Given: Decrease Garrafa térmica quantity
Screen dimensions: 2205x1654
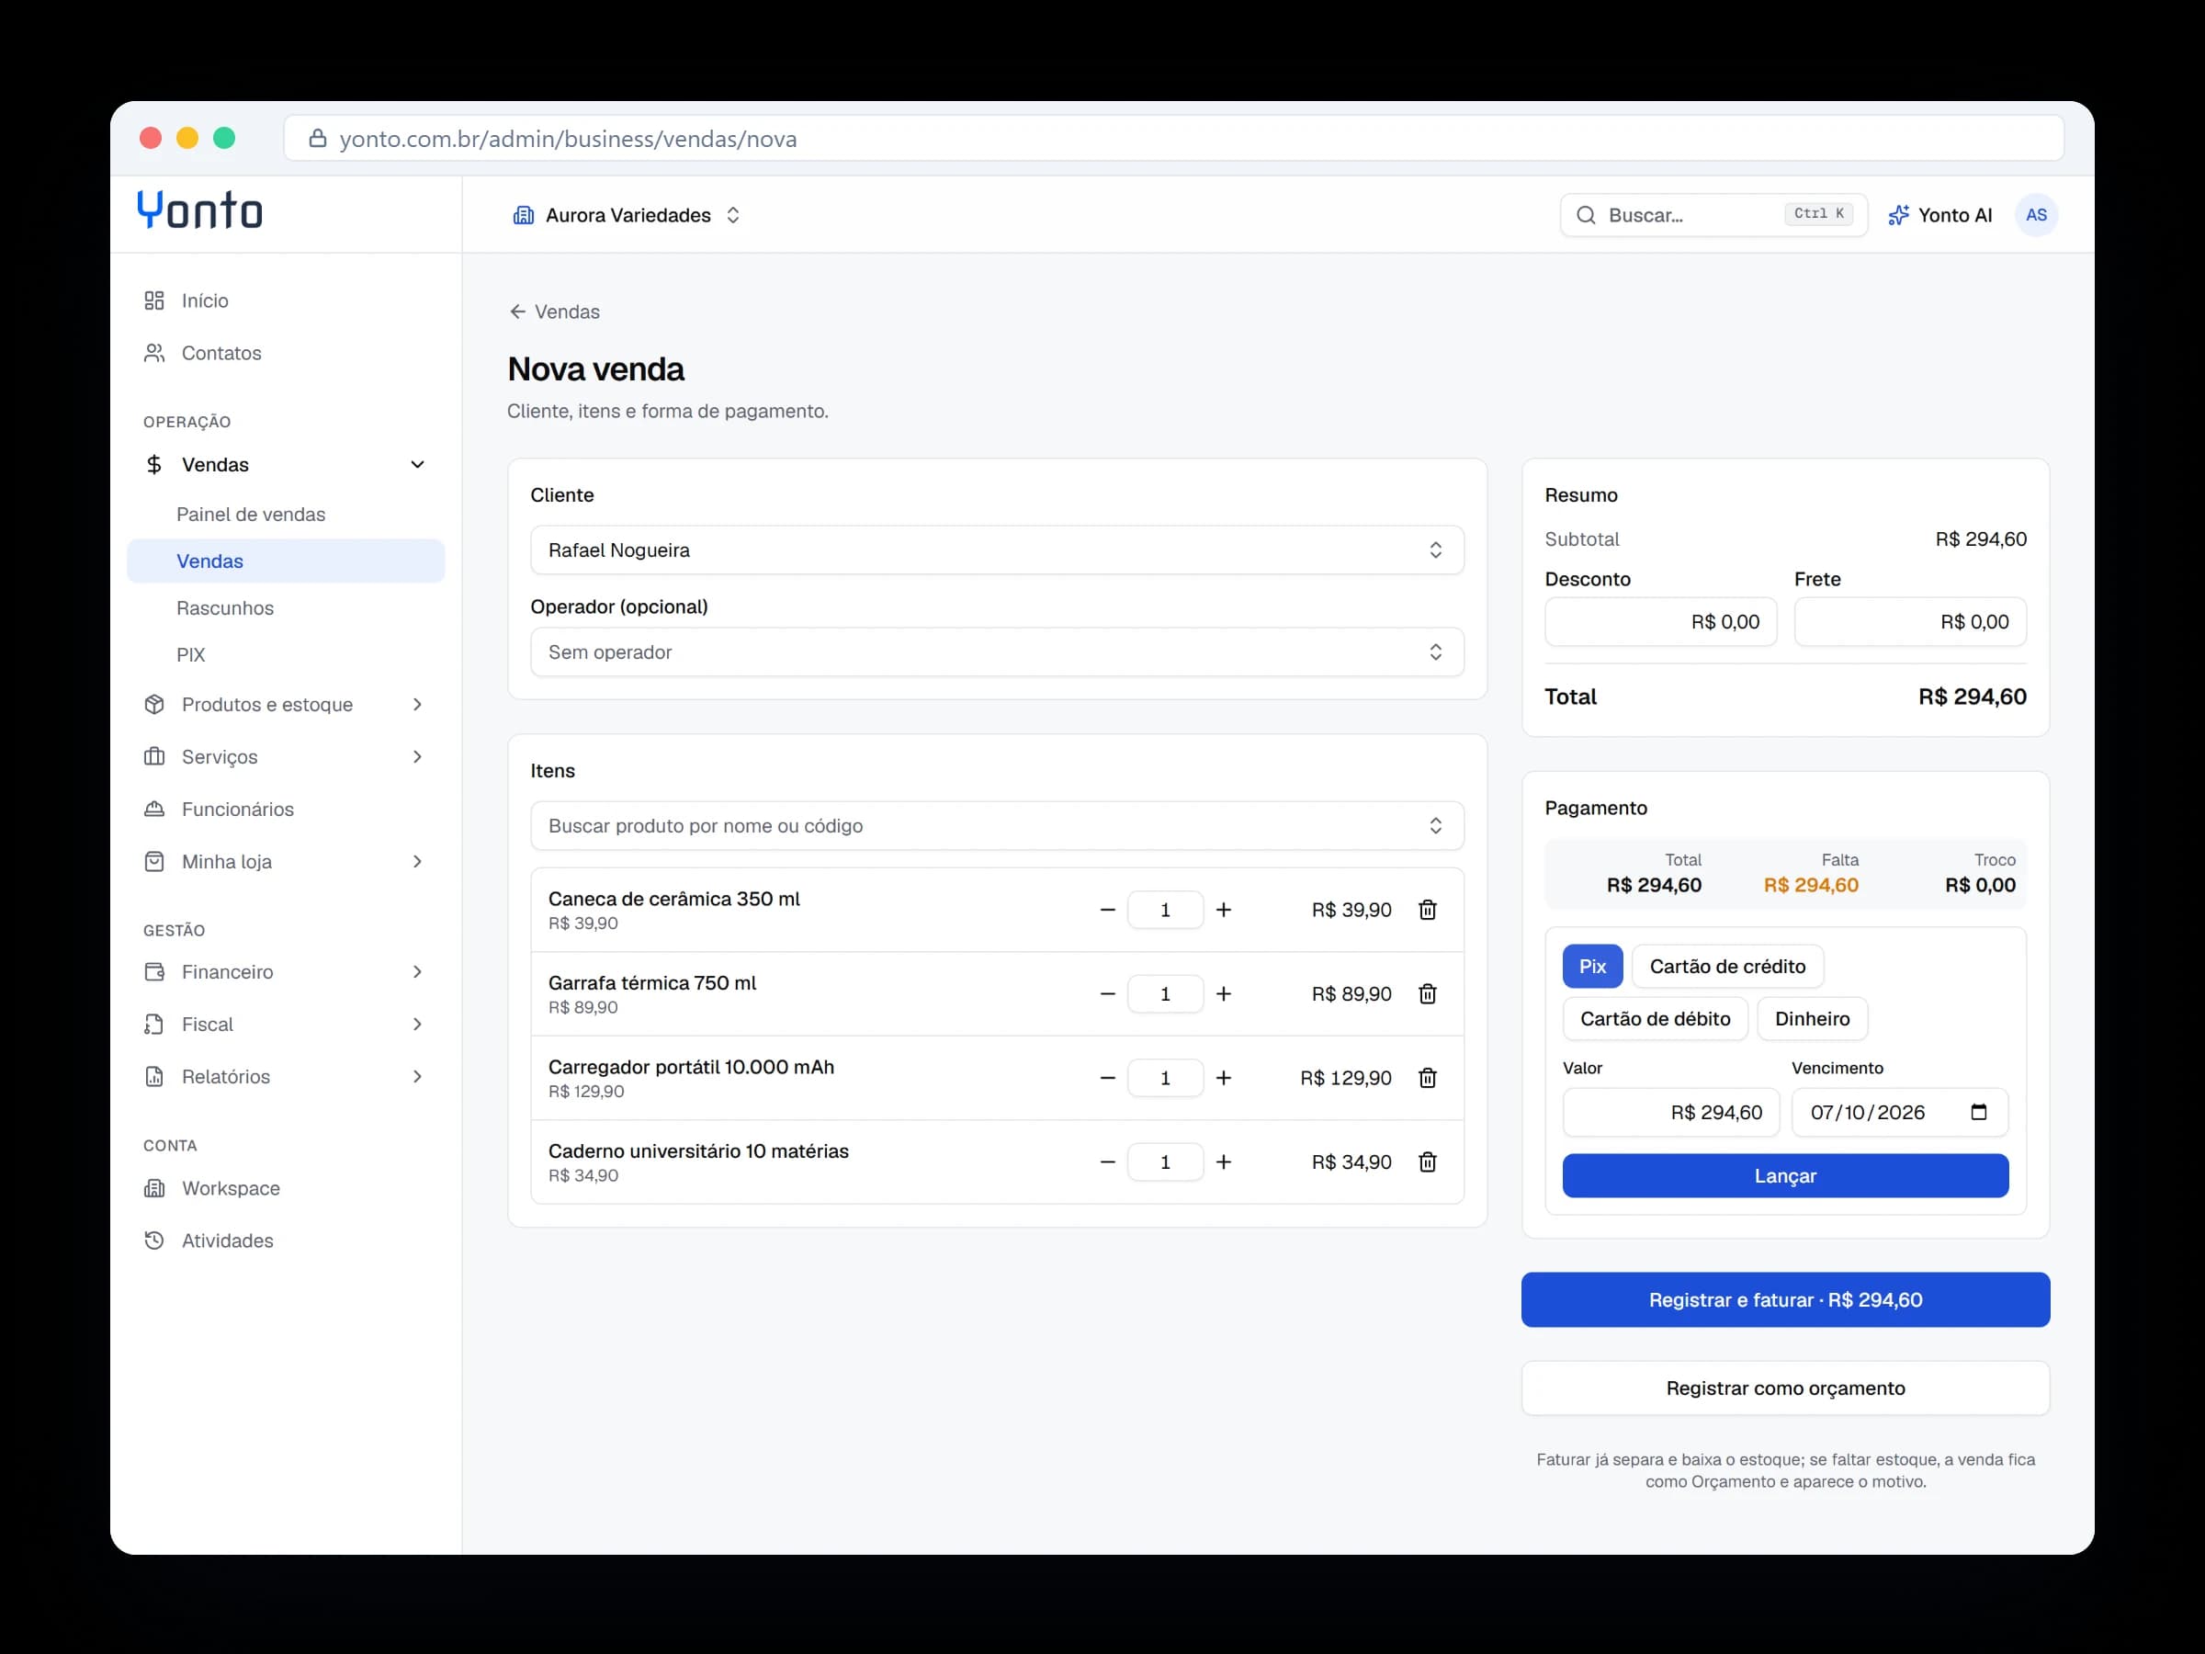Looking at the screenshot, I should click(1107, 994).
